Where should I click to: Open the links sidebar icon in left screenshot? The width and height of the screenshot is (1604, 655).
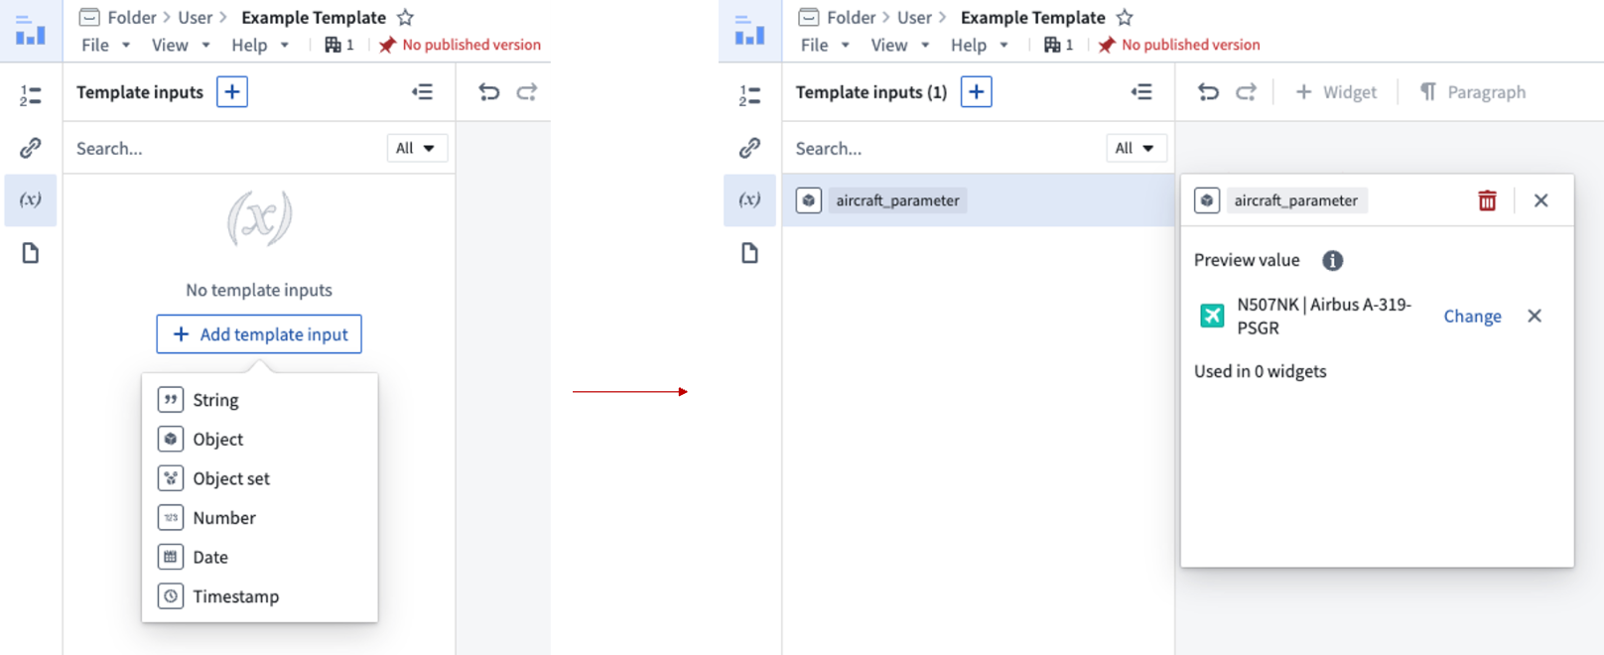31,148
